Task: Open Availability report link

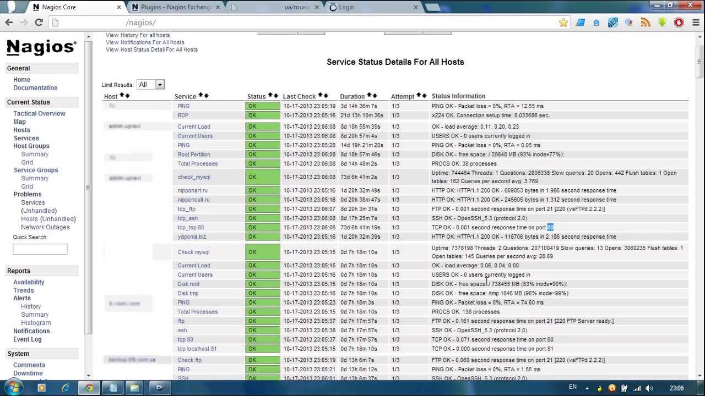Action: click(29, 282)
